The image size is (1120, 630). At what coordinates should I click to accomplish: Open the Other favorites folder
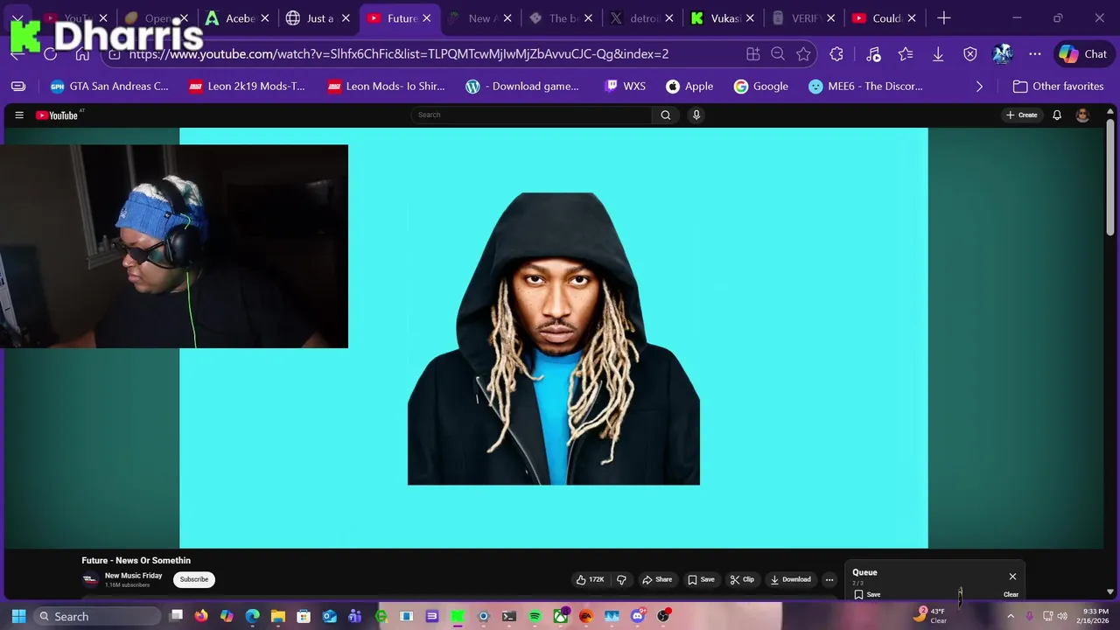click(1059, 86)
